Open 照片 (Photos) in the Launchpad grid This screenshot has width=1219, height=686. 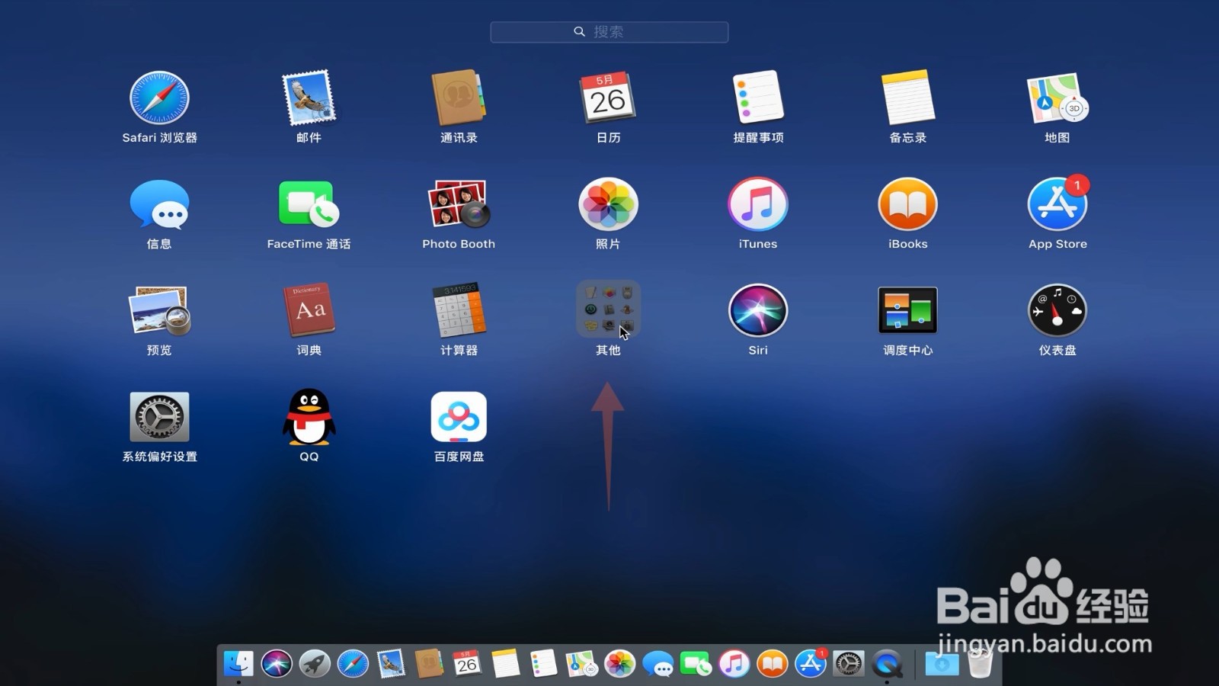[x=608, y=204]
